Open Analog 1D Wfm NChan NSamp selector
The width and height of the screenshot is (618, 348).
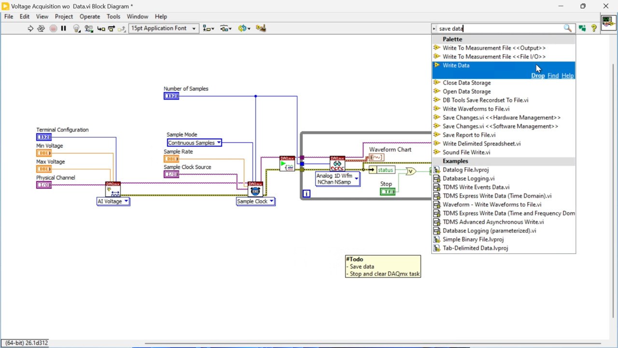pos(337,179)
